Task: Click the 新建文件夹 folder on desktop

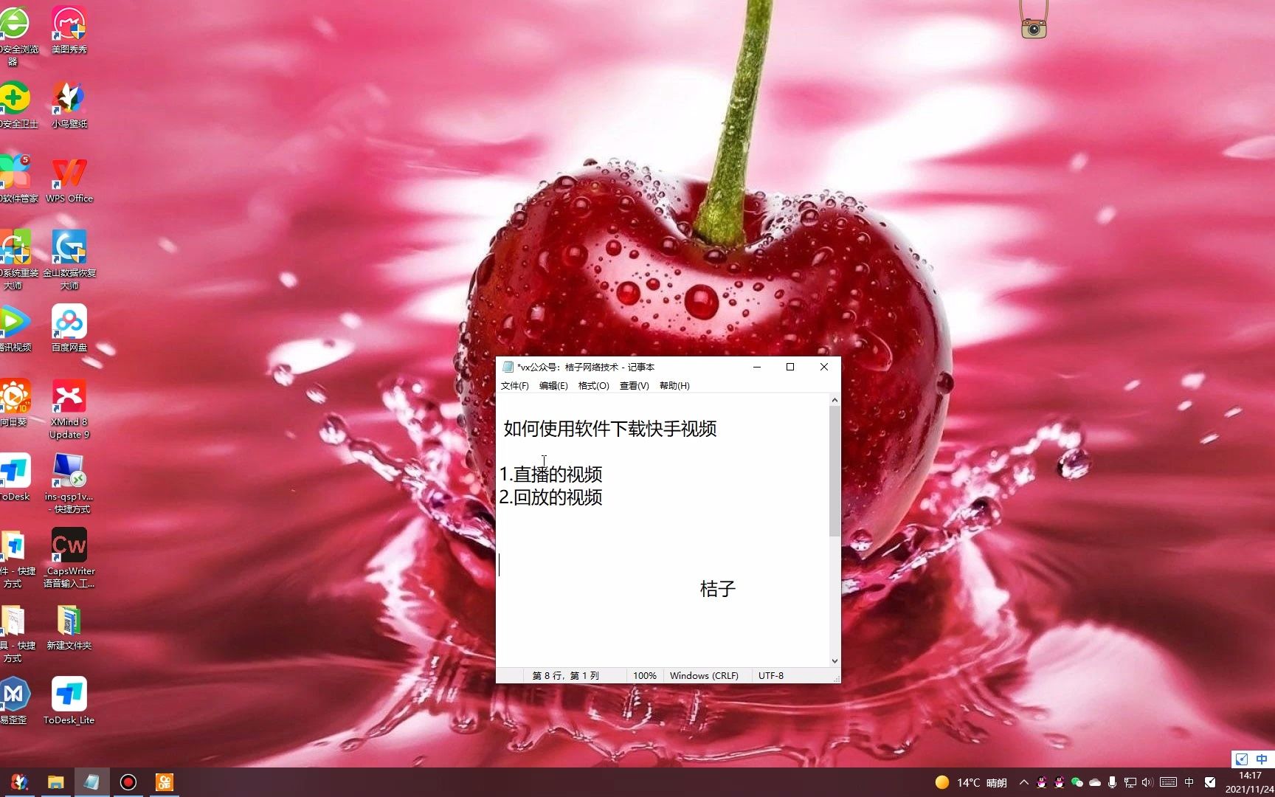Action: (69, 624)
